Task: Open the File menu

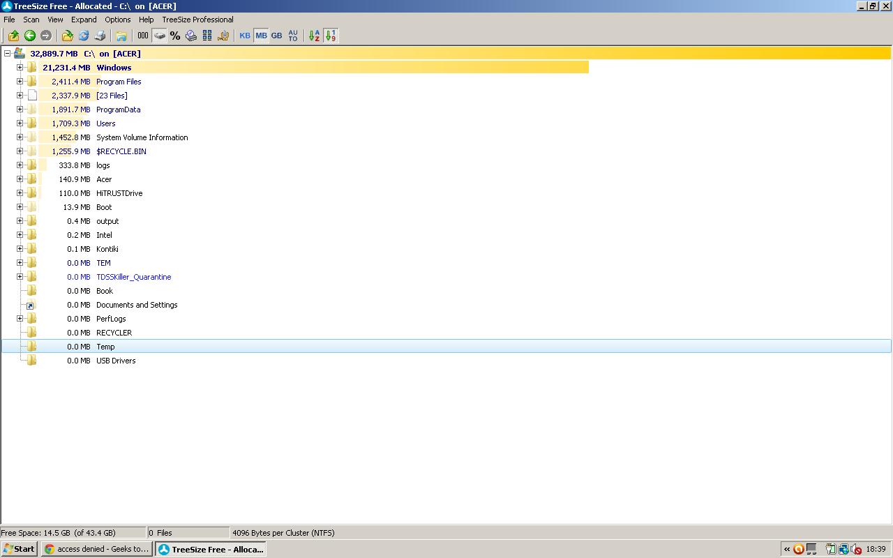Action: (x=9, y=20)
